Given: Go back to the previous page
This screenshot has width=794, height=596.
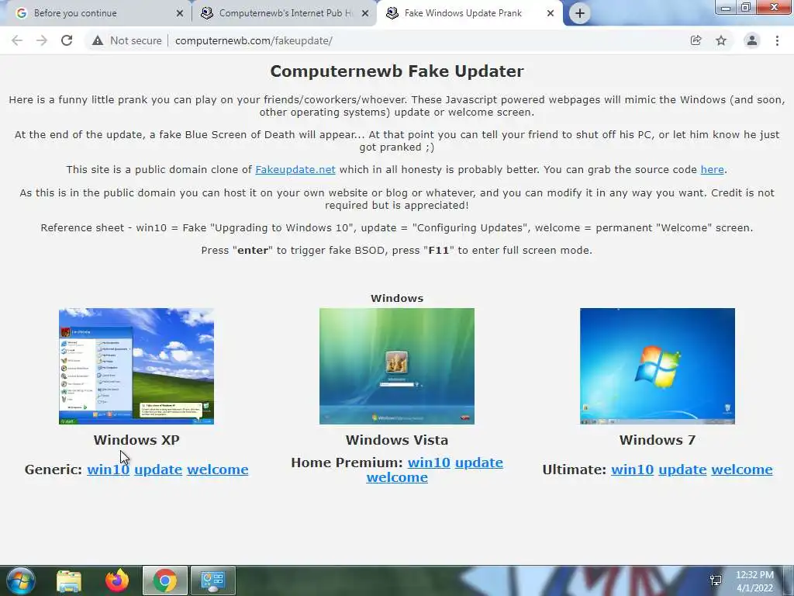Looking at the screenshot, I should click(17, 40).
